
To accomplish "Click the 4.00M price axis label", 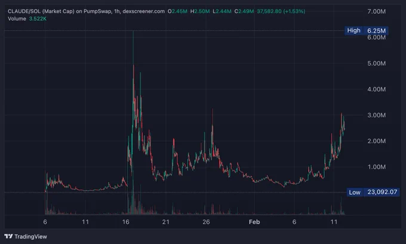I will click(x=377, y=89).
